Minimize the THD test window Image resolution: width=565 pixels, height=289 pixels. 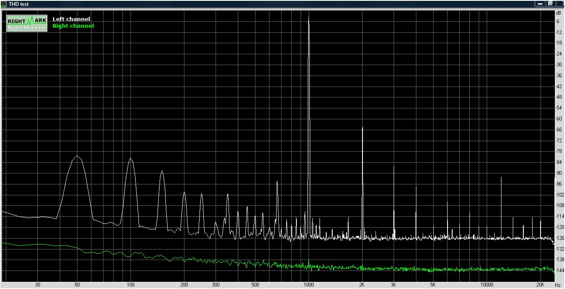click(x=541, y=3)
